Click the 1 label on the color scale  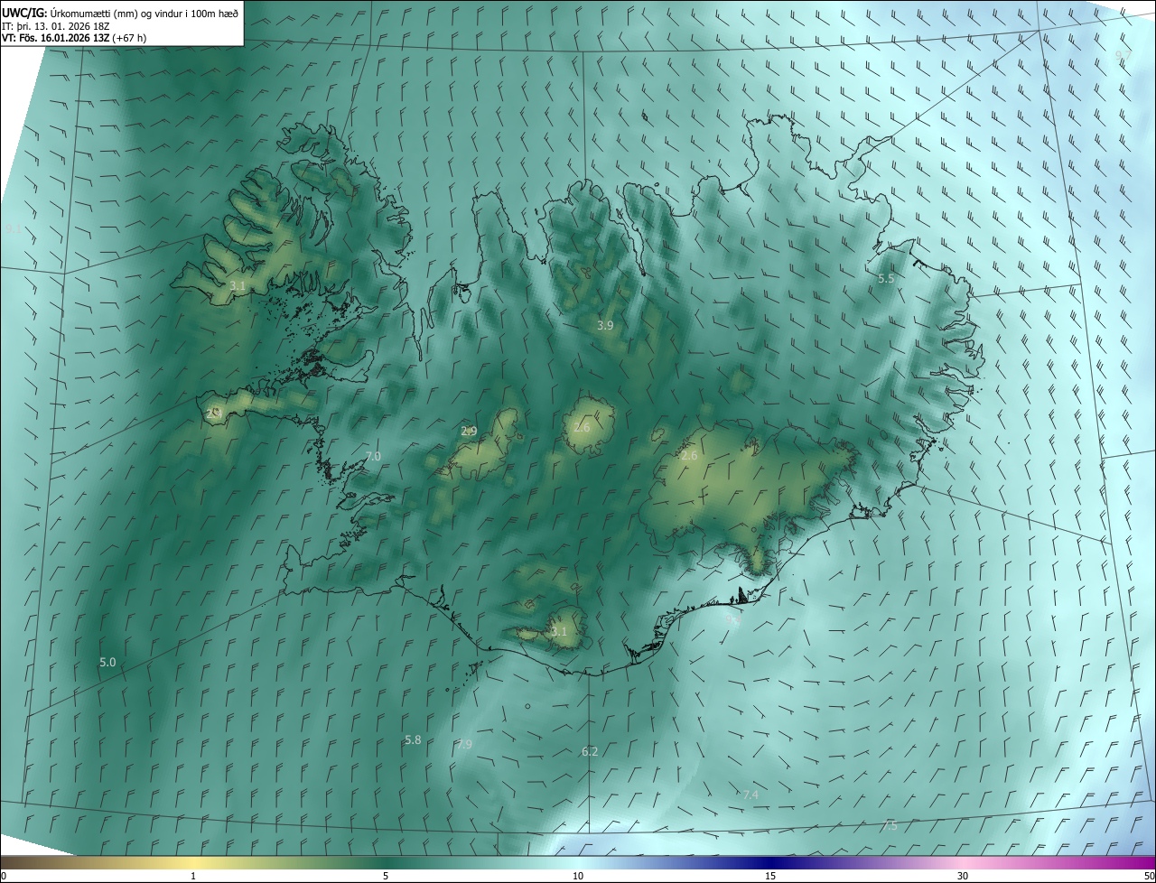click(193, 876)
